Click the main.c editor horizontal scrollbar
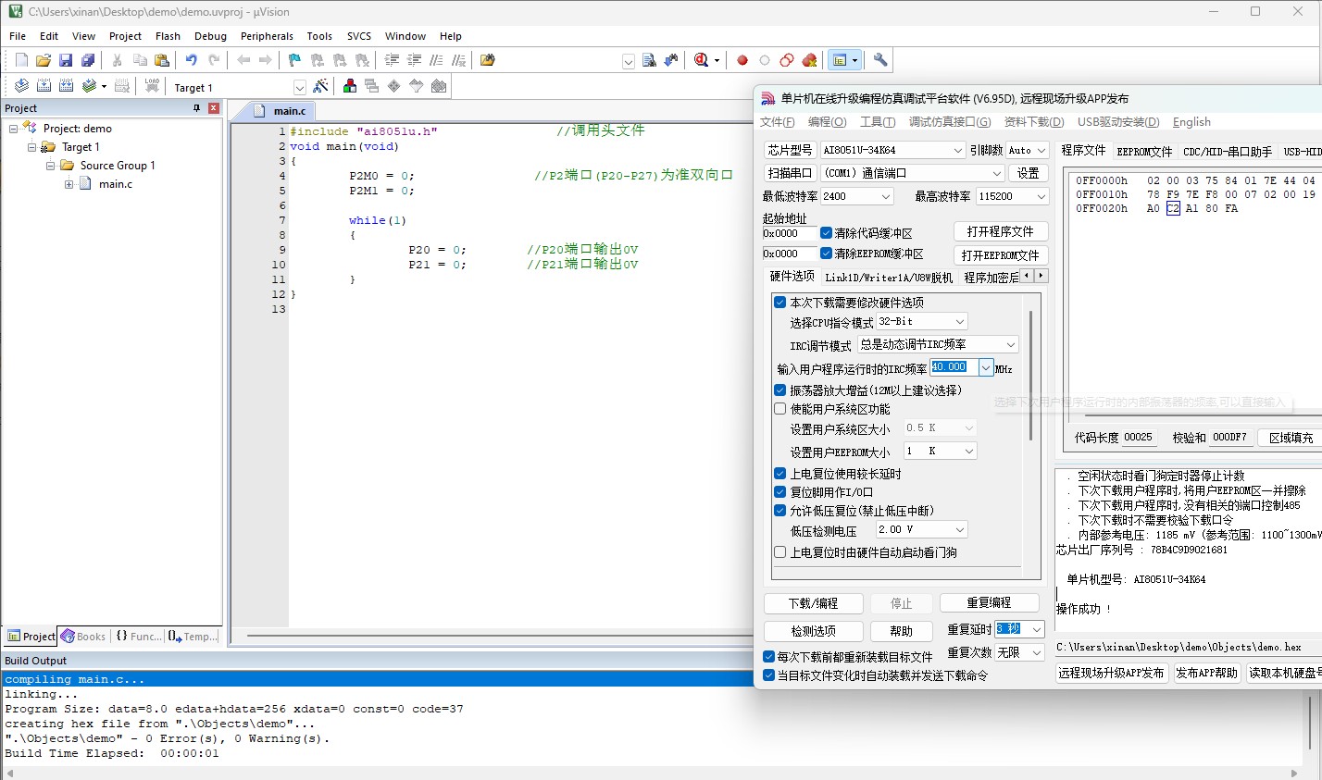The image size is (1322, 780). [500, 636]
